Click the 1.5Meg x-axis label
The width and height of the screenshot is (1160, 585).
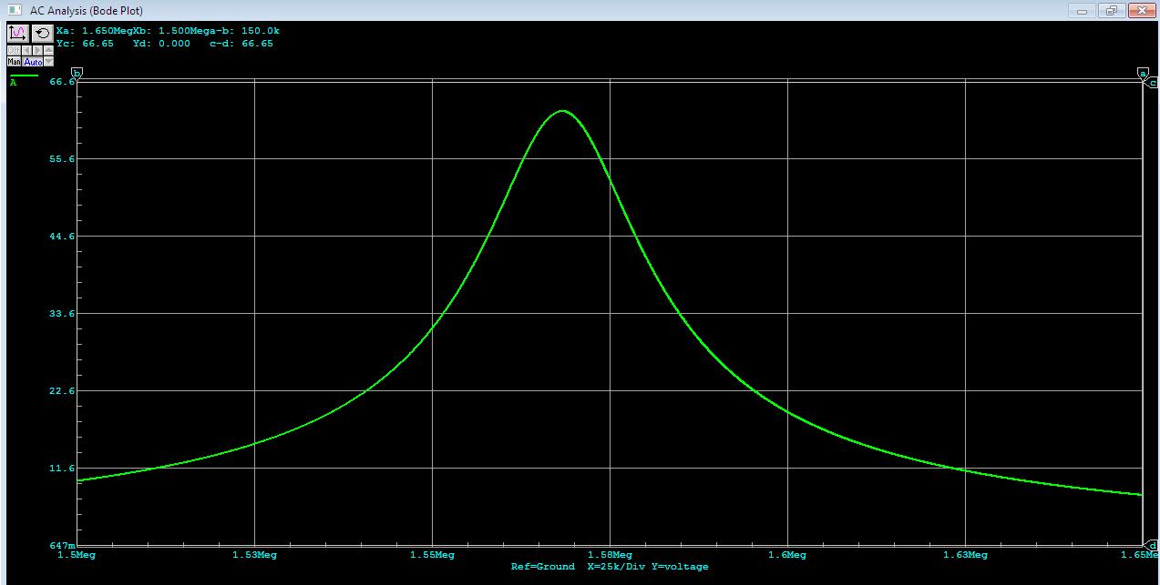pos(77,554)
